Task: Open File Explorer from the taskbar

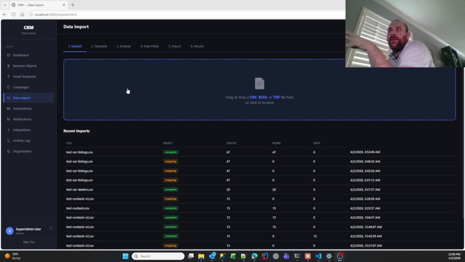Action: point(201,256)
